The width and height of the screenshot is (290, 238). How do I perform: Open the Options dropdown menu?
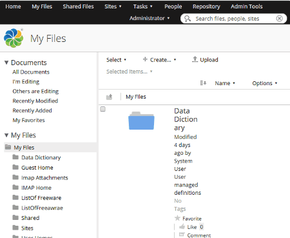(x=265, y=83)
